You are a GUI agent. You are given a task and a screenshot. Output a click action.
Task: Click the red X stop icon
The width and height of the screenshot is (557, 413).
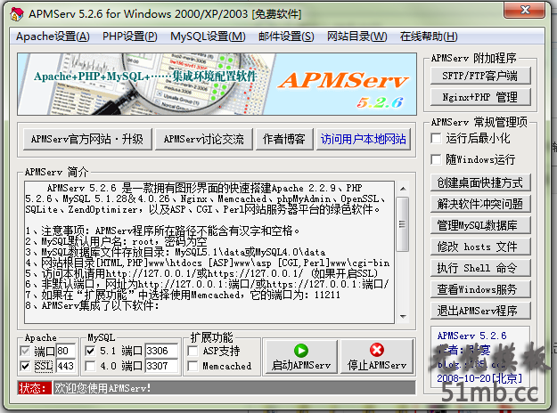click(377, 350)
